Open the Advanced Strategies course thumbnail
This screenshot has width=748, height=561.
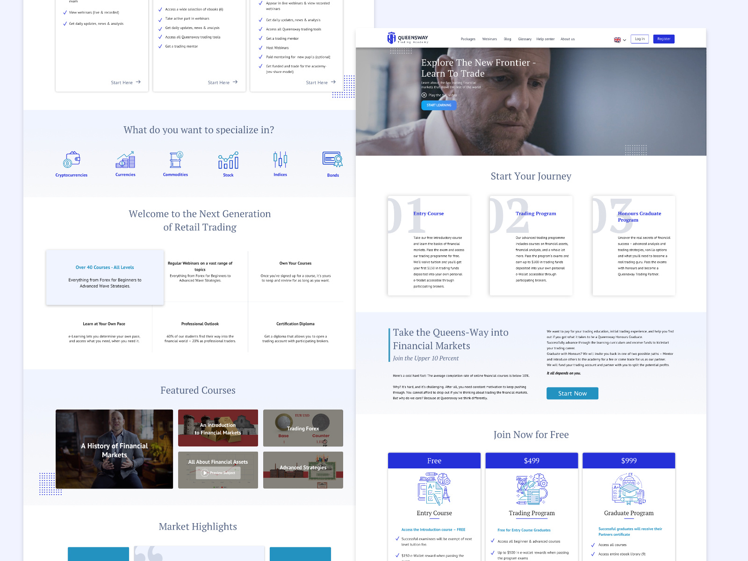[303, 470]
